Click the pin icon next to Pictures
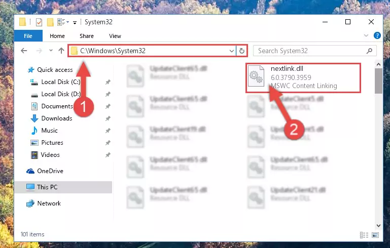This screenshot has width=390, height=248. coord(108,143)
